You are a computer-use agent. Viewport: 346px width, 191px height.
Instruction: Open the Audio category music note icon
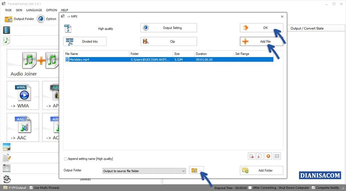tap(6, 41)
